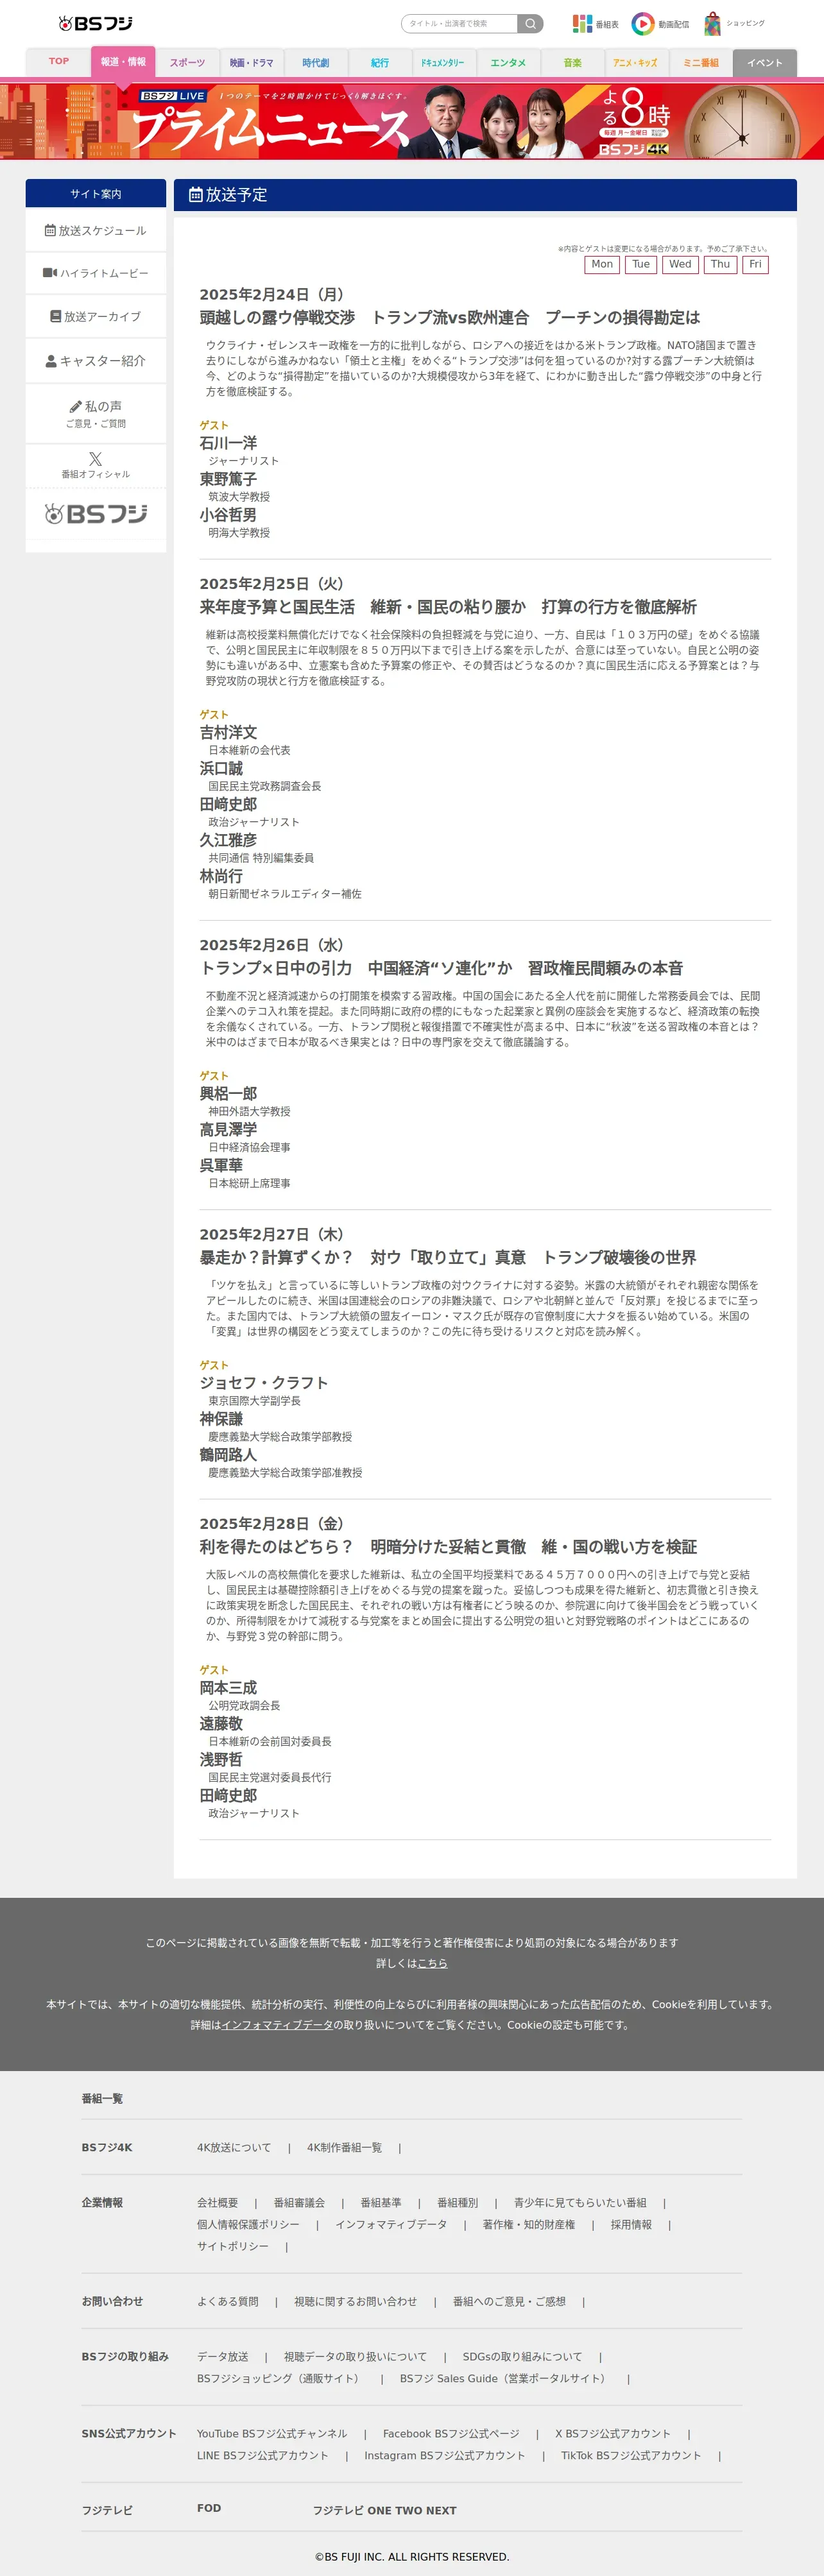
Task: Jump to the Mon schedule
Action: pyautogui.click(x=602, y=264)
